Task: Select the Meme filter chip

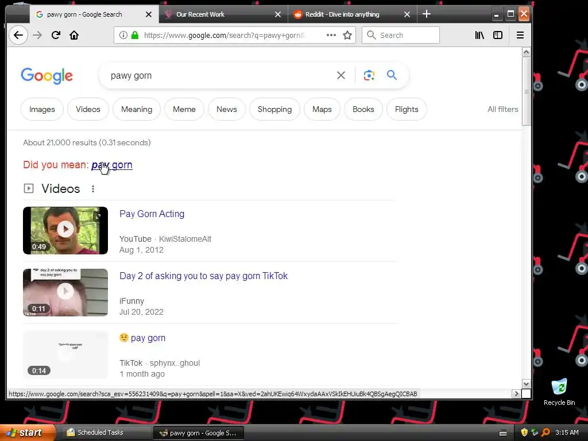Action: [184, 110]
